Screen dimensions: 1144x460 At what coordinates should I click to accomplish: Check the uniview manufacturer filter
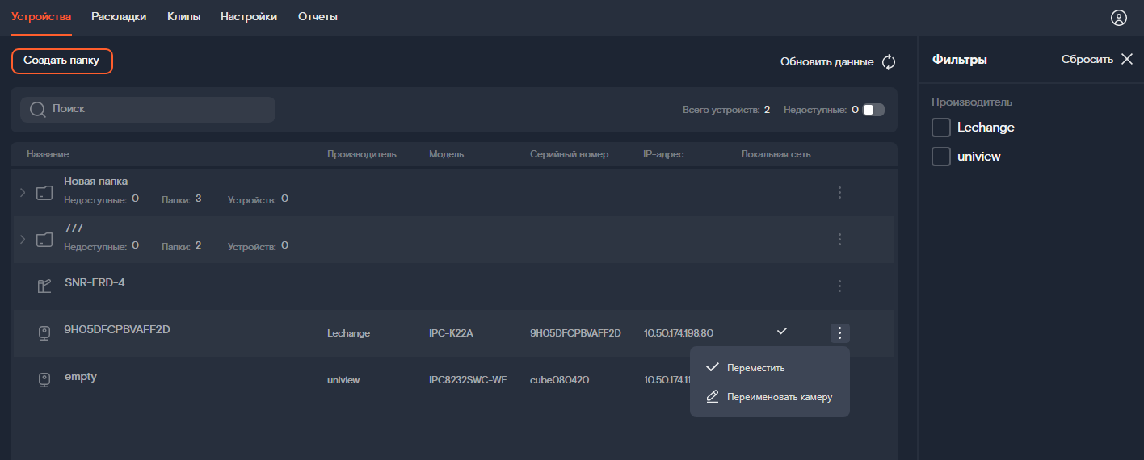coord(940,157)
